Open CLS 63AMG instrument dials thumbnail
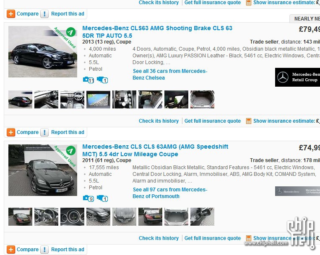The height and width of the screenshot is (255, 320). click(72, 217)
